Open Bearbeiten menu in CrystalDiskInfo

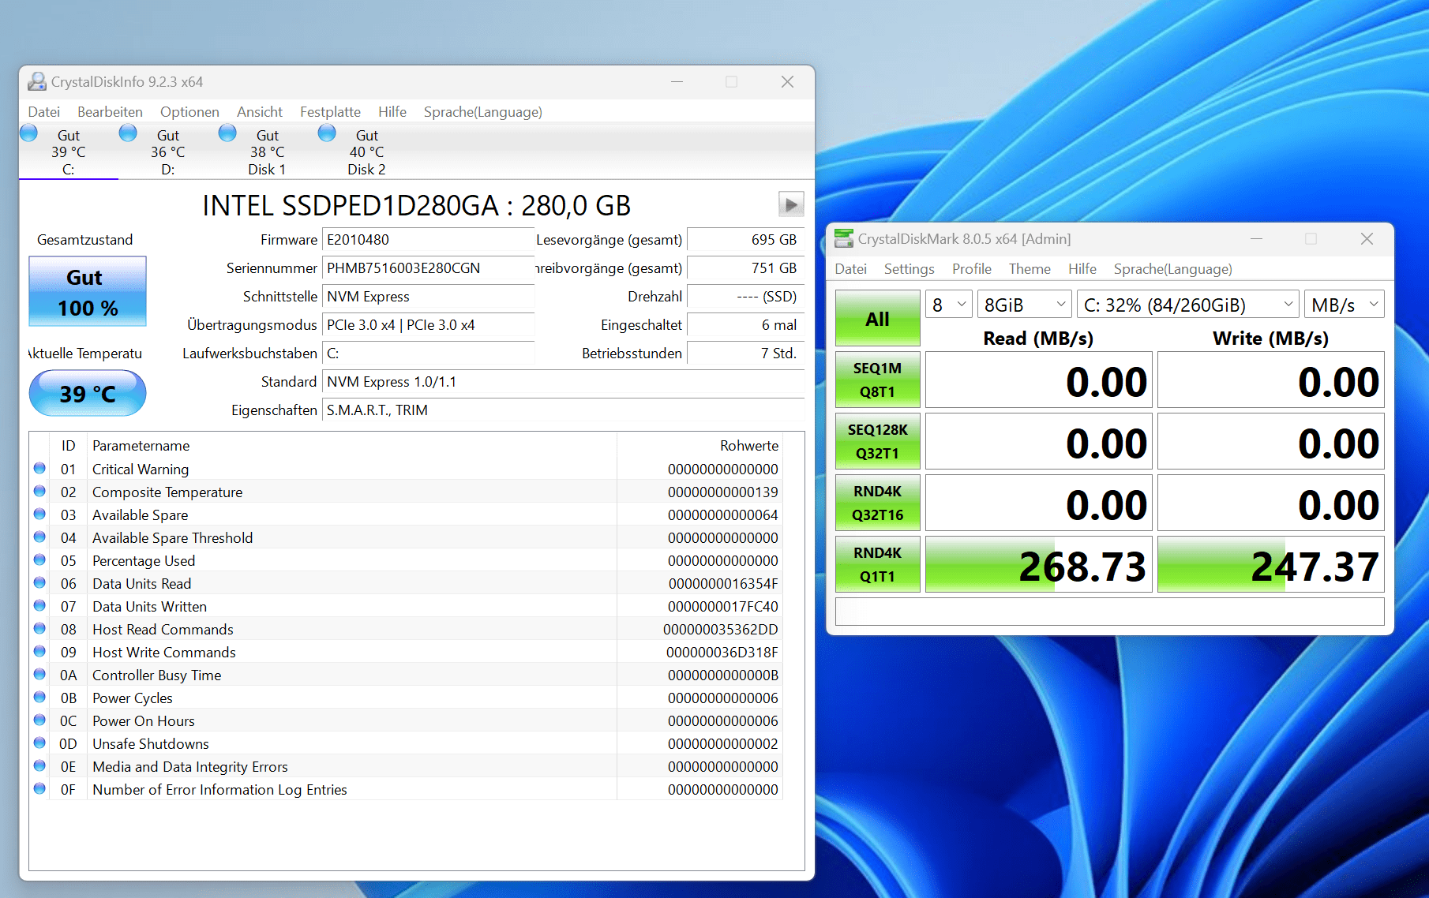pyautogui.click(x=110, y=112)
